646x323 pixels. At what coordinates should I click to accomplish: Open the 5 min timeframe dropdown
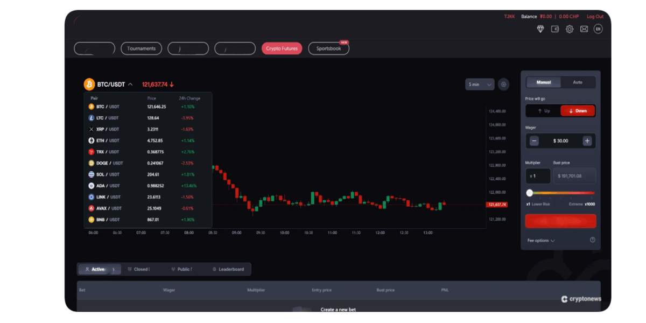[479, 84]
